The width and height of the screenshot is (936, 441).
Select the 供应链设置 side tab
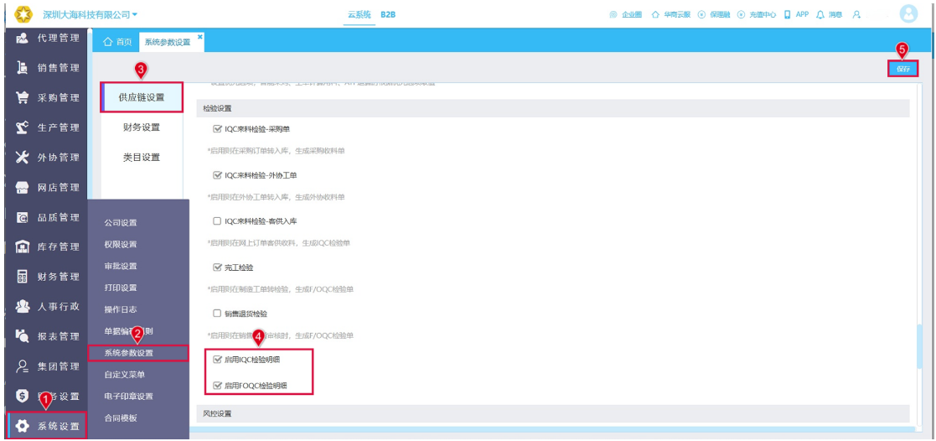coord(142,97)
